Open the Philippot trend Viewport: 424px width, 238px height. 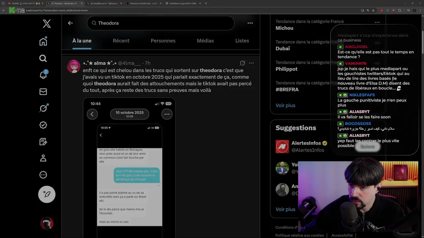[287, 69]
